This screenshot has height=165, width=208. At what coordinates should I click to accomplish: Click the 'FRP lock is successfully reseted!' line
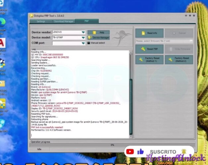pyautogui.click(x=47, y=127)
